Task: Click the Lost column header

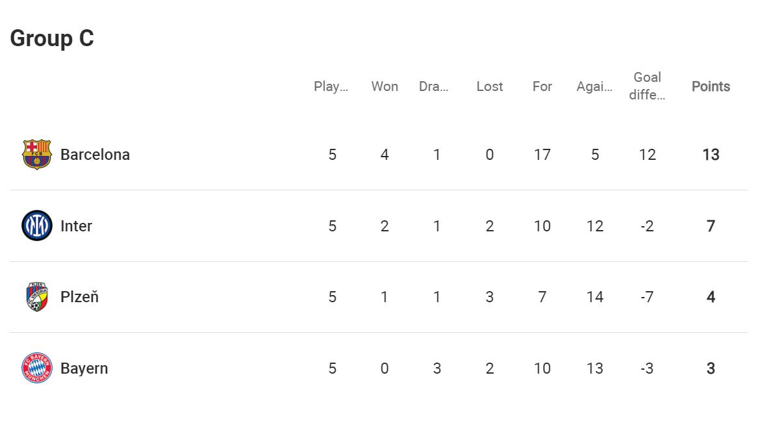Action: point(490,86)
